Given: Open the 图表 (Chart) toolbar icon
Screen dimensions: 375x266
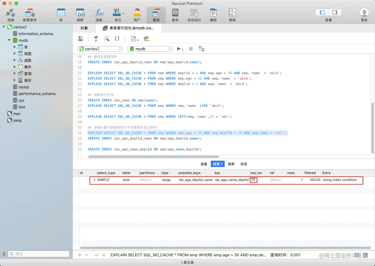Looking at the screenshot, I should pyautogui.click(x=232, y=13).
